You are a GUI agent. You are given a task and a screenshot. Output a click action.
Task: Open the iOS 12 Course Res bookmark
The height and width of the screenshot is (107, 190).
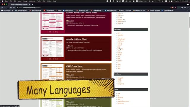(x=125, y=11)
